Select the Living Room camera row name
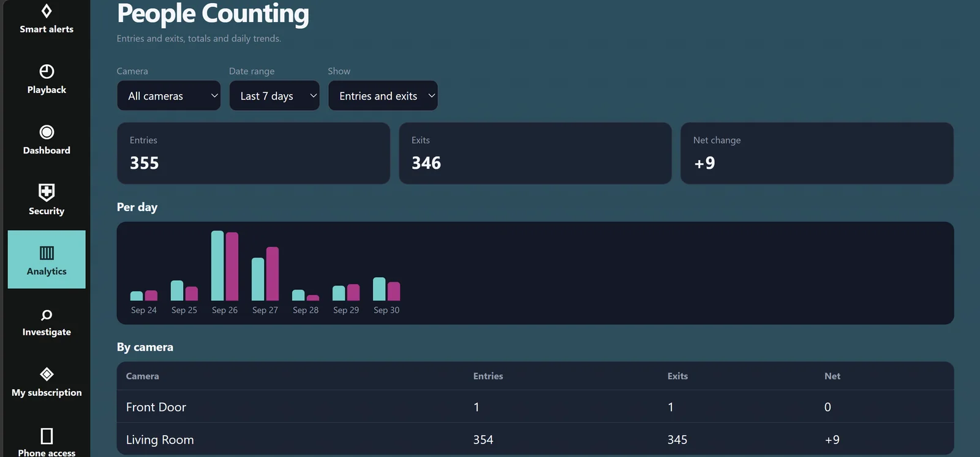This screenshot has width=980, height=457. 160,440
